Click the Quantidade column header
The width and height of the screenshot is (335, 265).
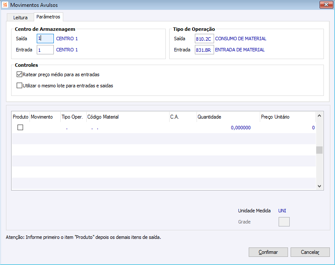coord(228,117)
